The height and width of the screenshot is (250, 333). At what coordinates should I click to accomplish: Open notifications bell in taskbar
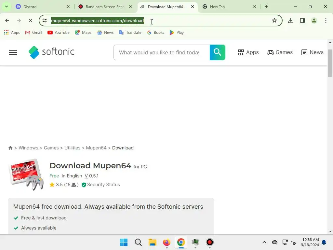click(x=324, y=242)
